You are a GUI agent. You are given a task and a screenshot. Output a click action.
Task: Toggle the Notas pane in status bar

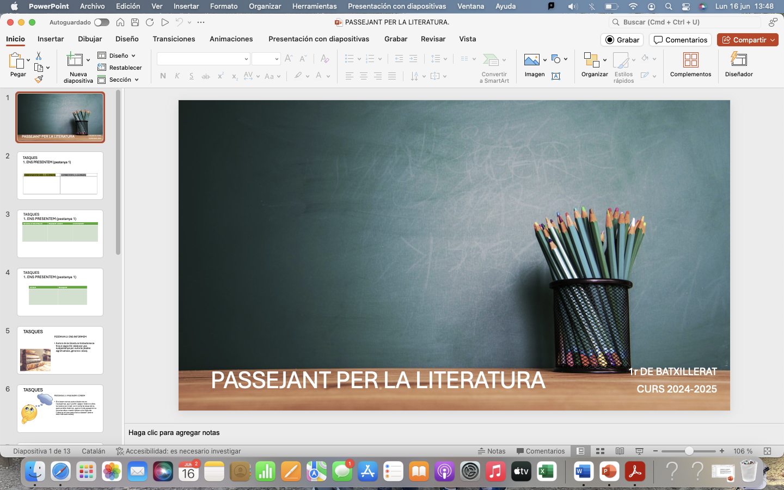(492, 451)
